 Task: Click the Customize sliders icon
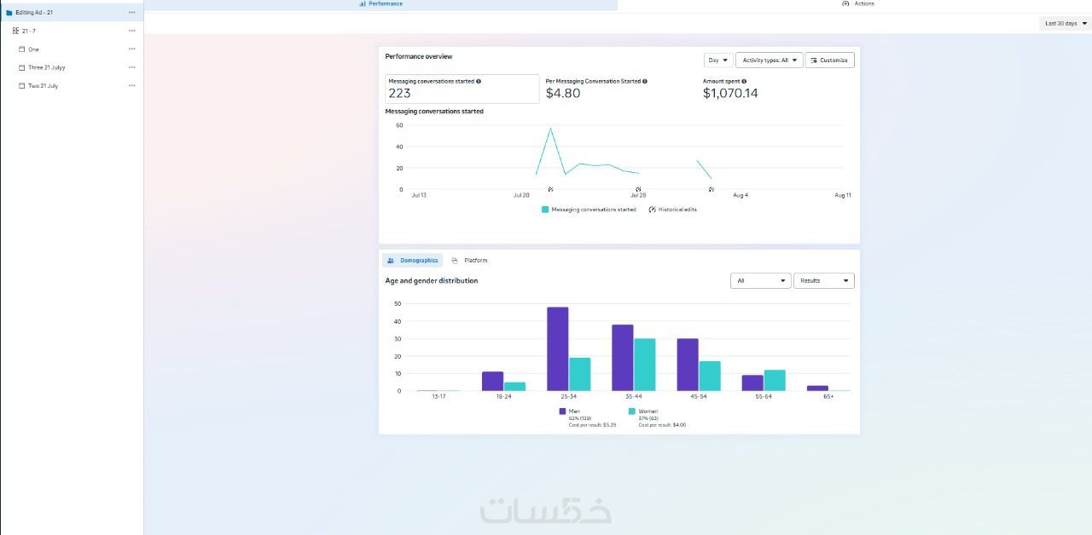tap(814, 60)
